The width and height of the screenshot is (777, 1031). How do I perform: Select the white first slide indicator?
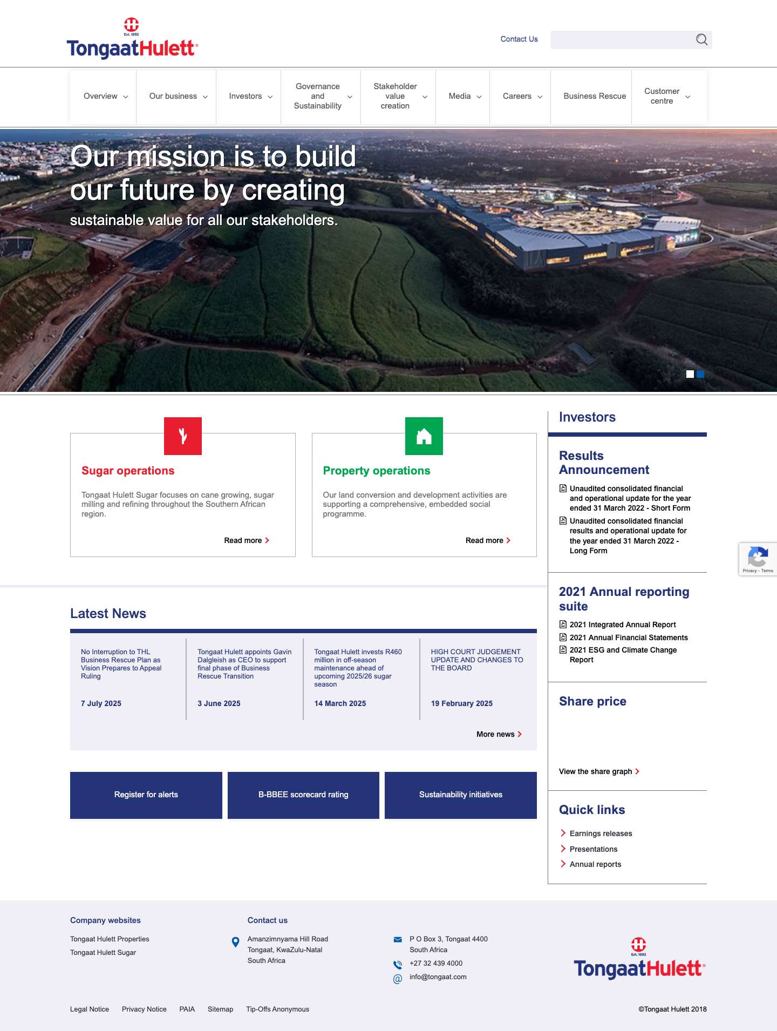tap(690, 374)
